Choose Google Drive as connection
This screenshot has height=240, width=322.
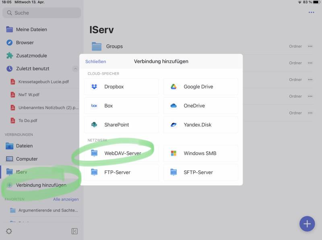pos(200,87)
